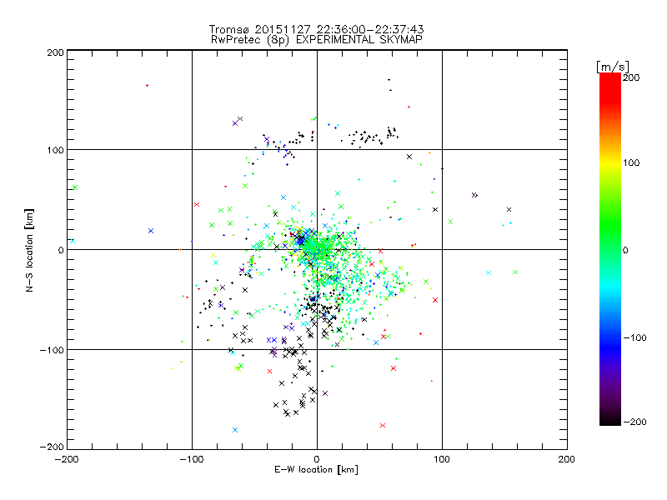Screen dimensions: 667x500
Task: Click the "[m/s]" unit label above the color bar
Action: pyautogui.click(x=613, y=67)
